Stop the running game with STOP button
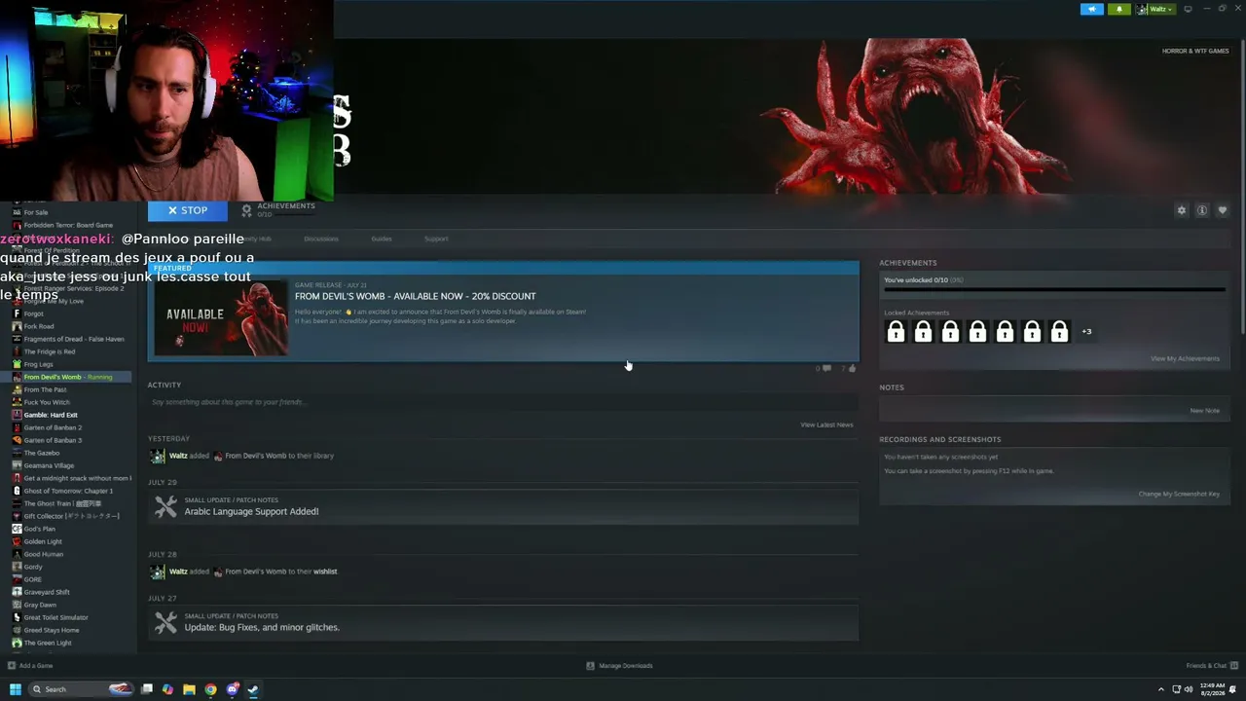 pyautogui.click(x=188, y=210)
